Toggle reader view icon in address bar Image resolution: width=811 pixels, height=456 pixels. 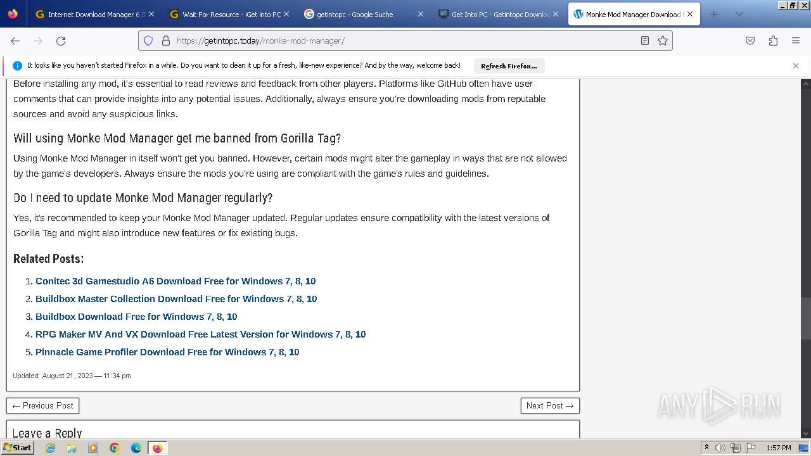pyautogui.click(x=645, y=41)
